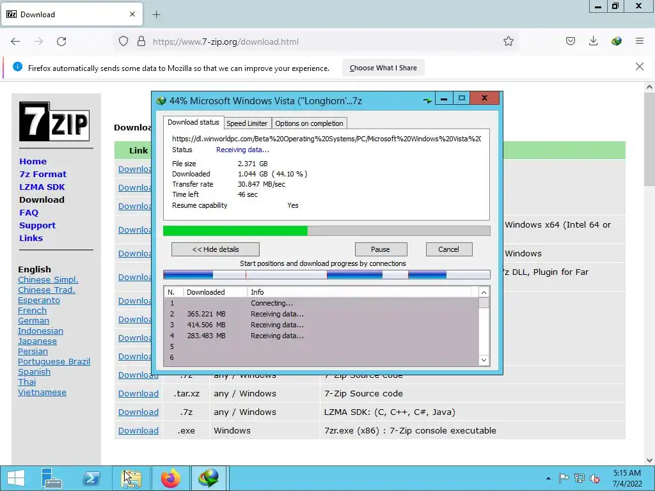The width and height of the screenshot is (655, 491).
Task: Open the Options on completion tab
Action: pos(309,123)
